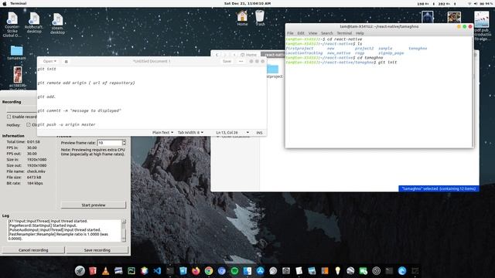
Task: Open the Finder-style file manager dock icon
Action: coord(247,271)
